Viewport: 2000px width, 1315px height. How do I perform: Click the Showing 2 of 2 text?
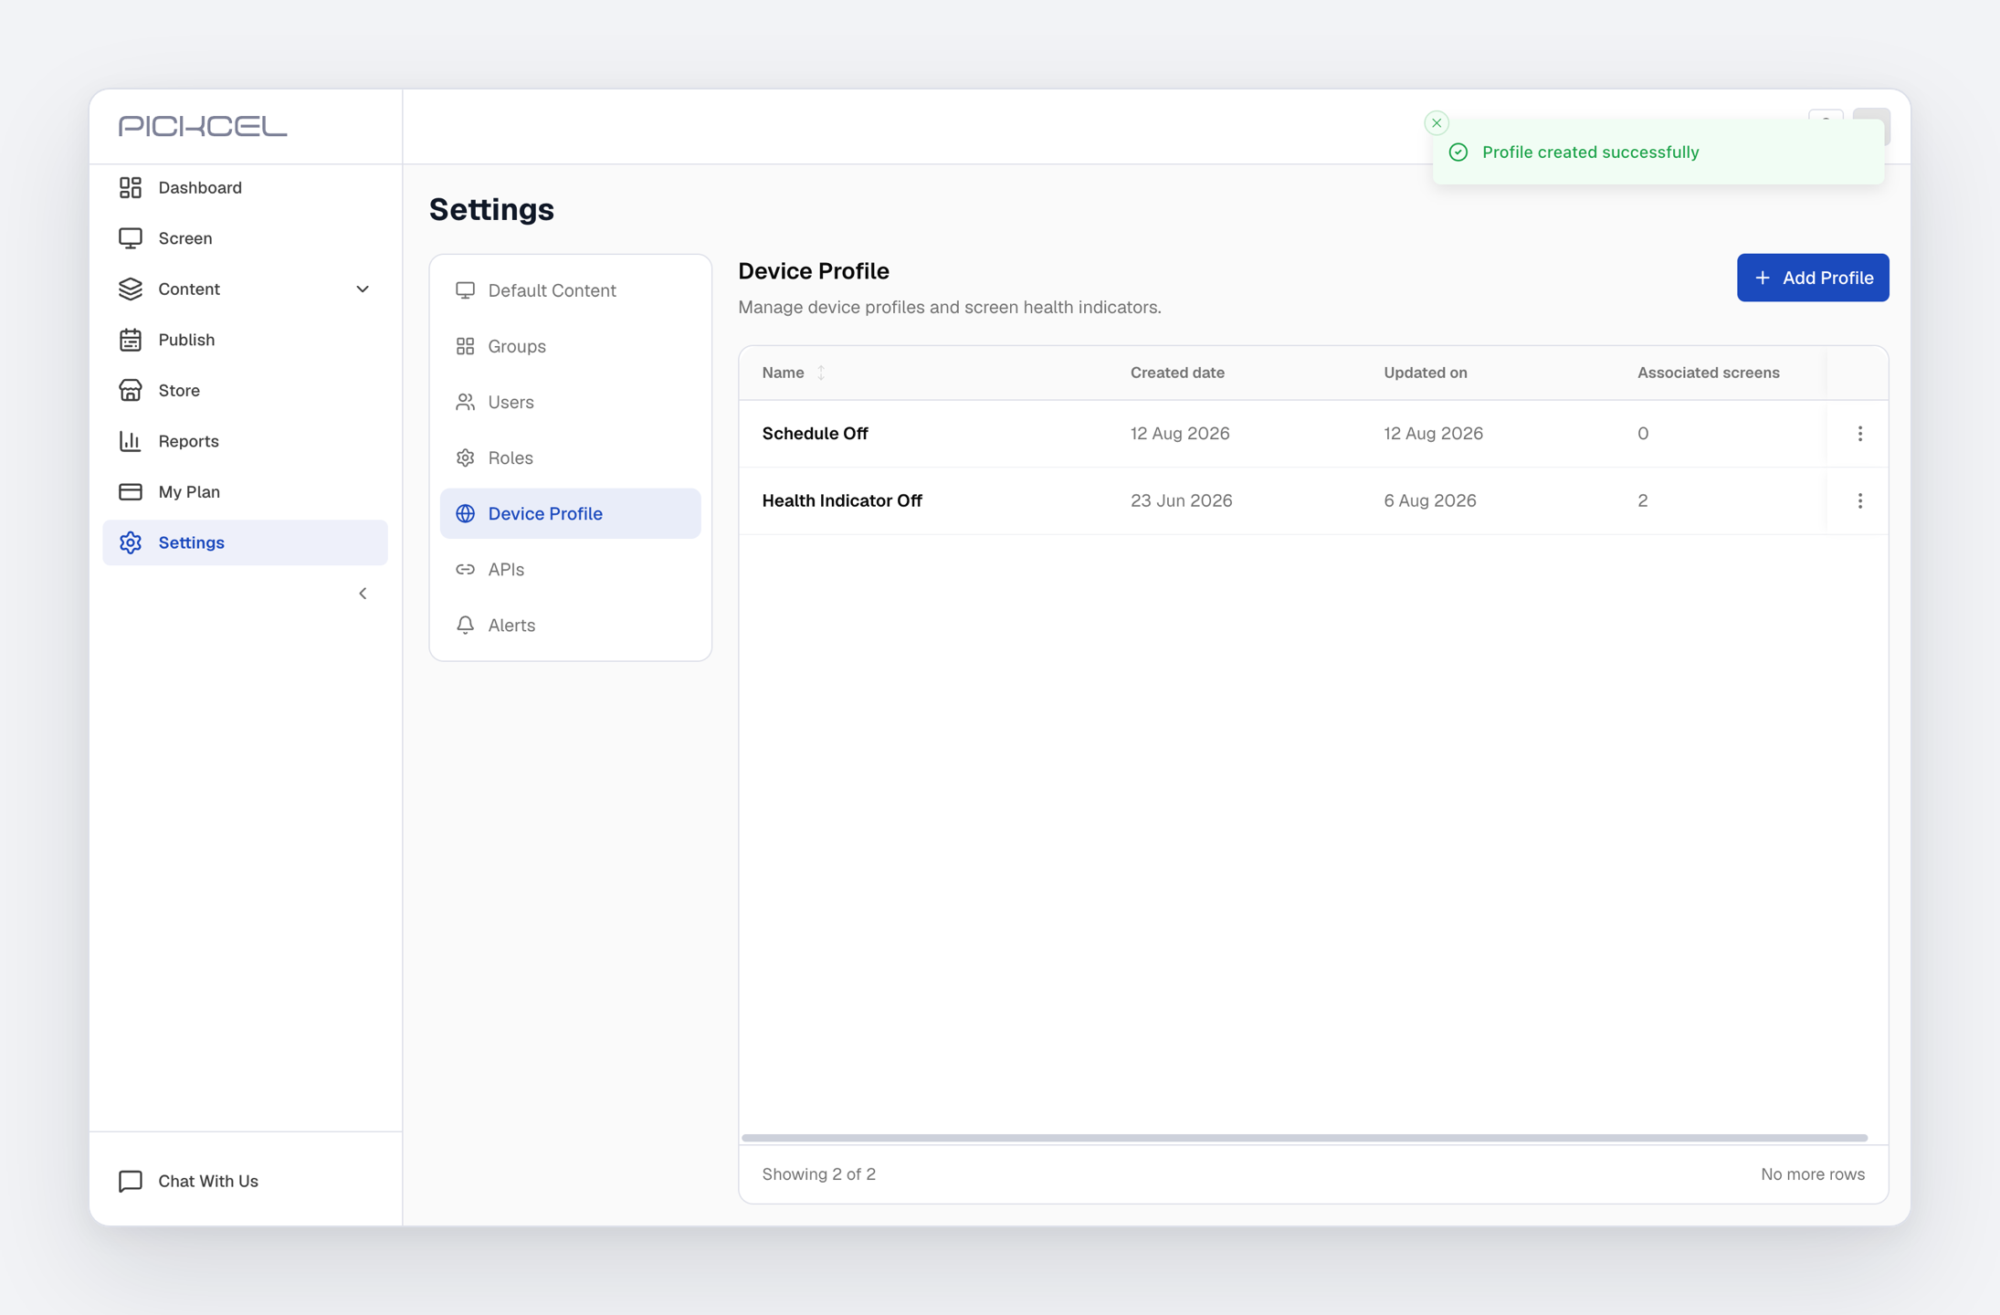(x=819, y=1174)
